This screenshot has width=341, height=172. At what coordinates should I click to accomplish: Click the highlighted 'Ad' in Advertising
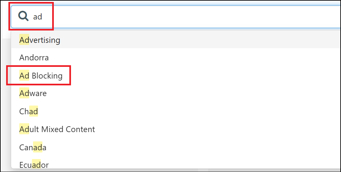pos(24,40)
